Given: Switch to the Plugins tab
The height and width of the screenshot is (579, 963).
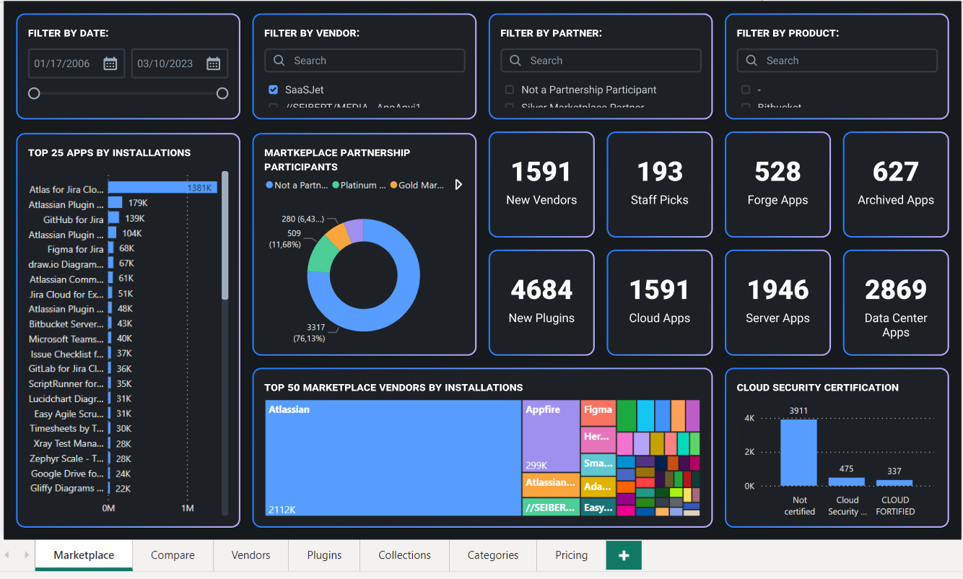Looking at the screenshot, I should pyautogui.click(x=324, y=555).
